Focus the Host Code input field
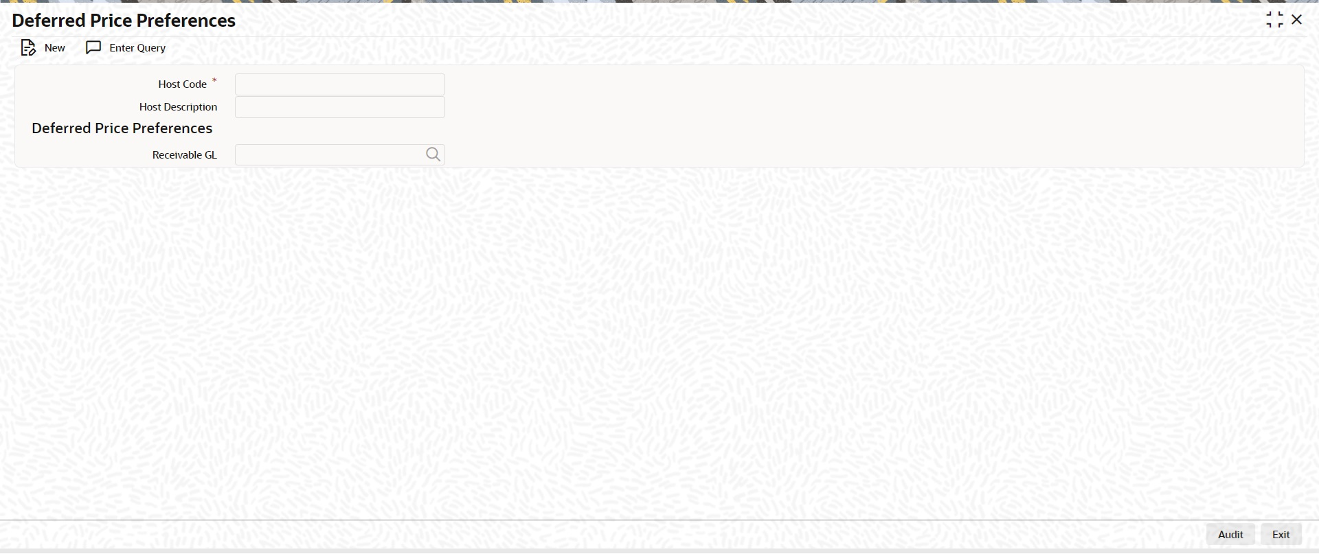Screen dimensions: 1319x554 (340, 84)
